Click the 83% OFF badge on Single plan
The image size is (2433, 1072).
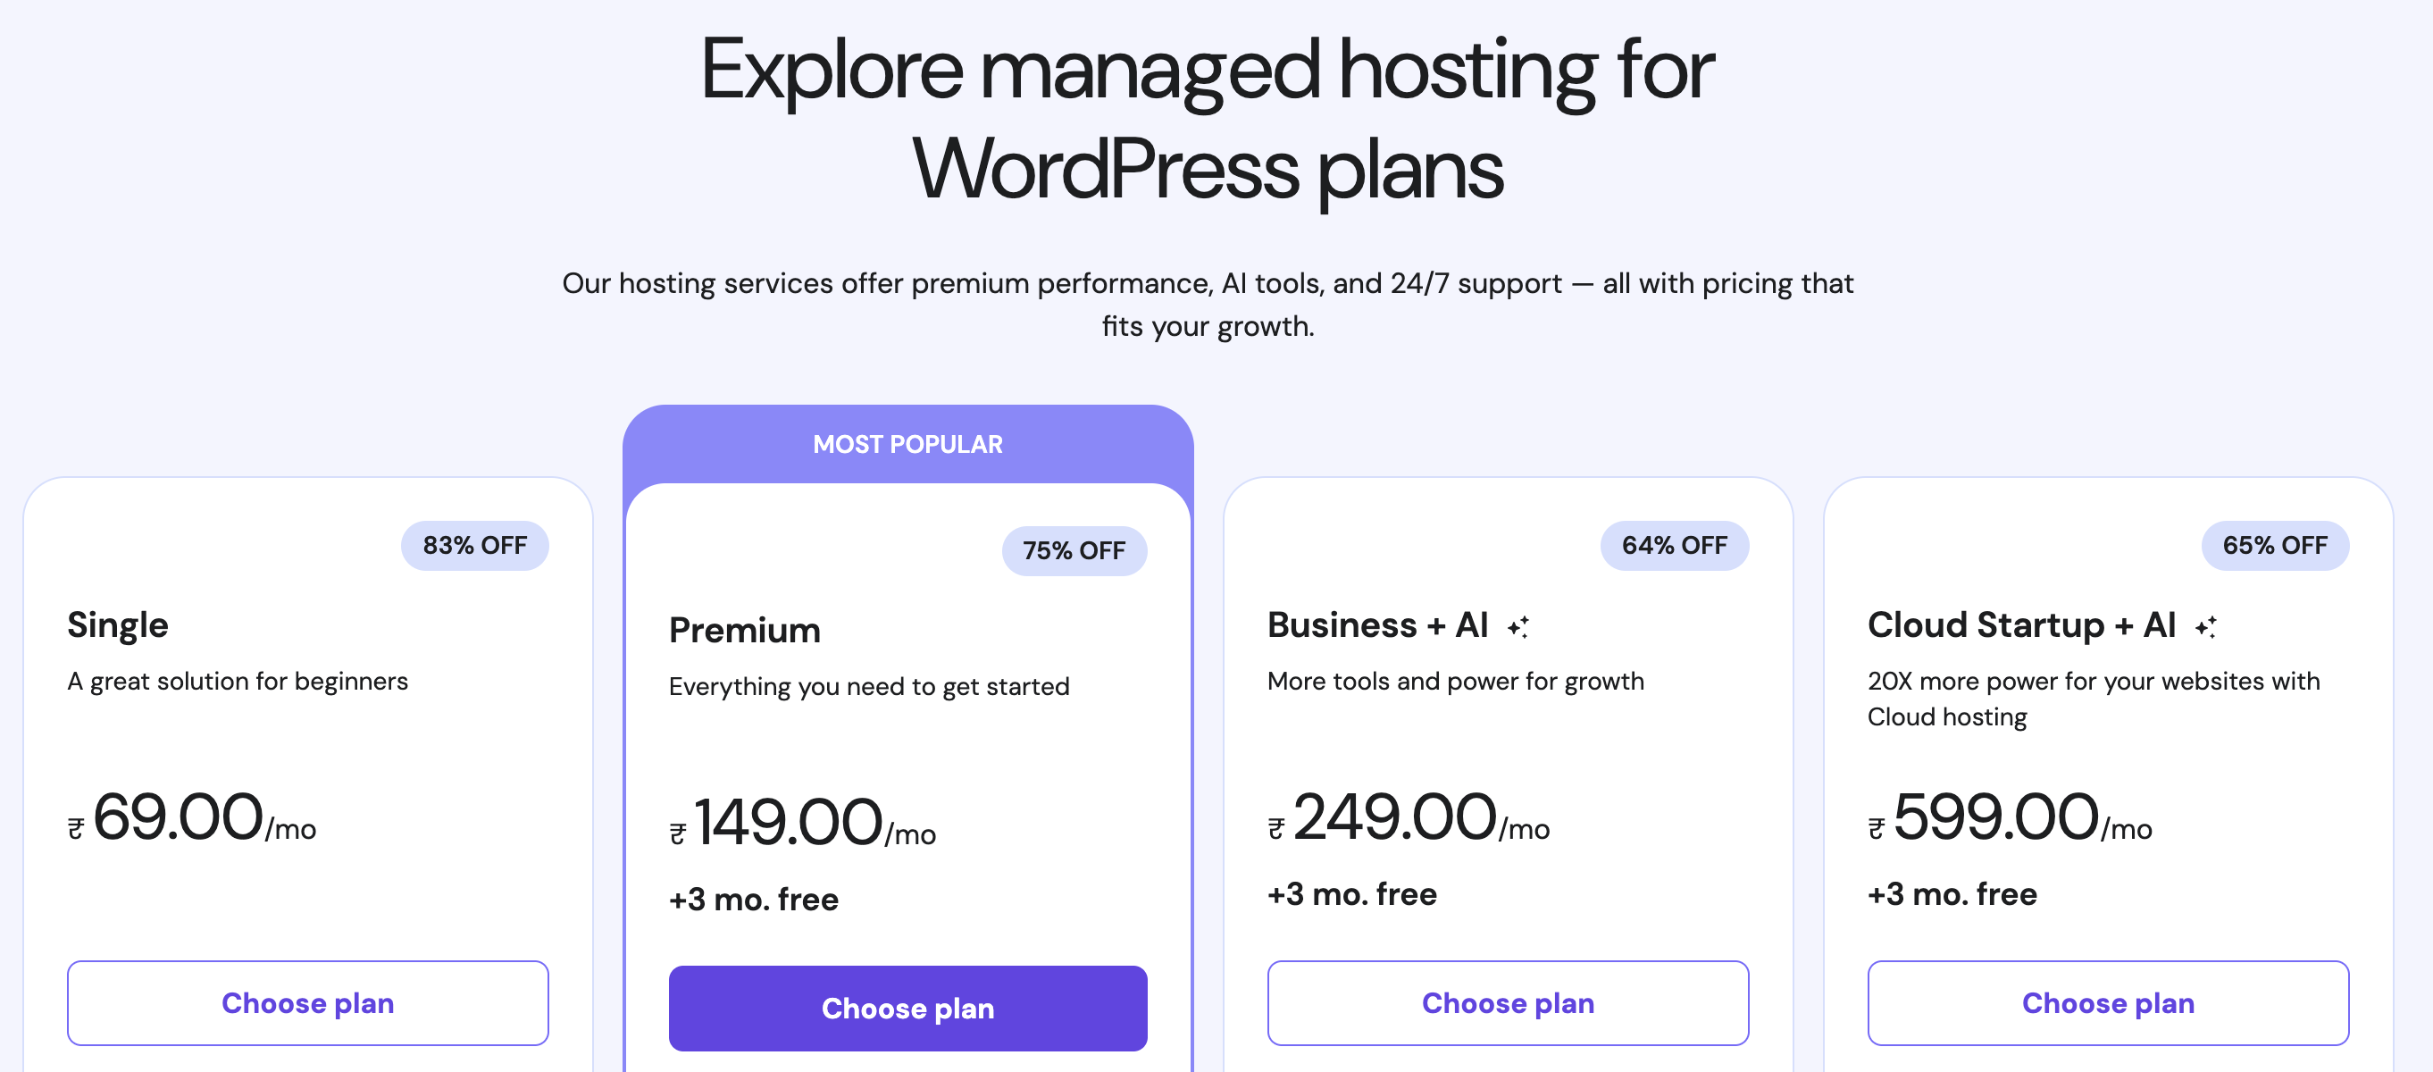(x=475, y=545)
